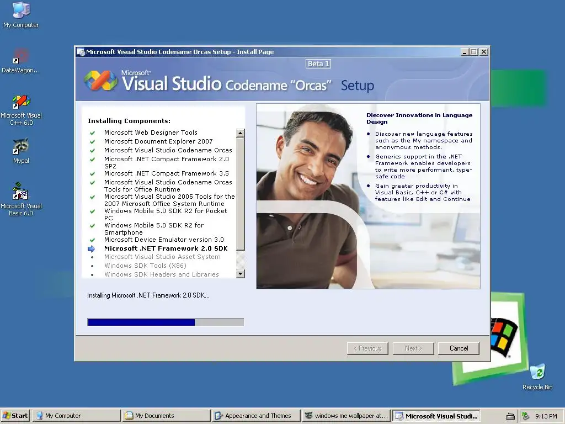Click the installation progress bar

[166, 322]
